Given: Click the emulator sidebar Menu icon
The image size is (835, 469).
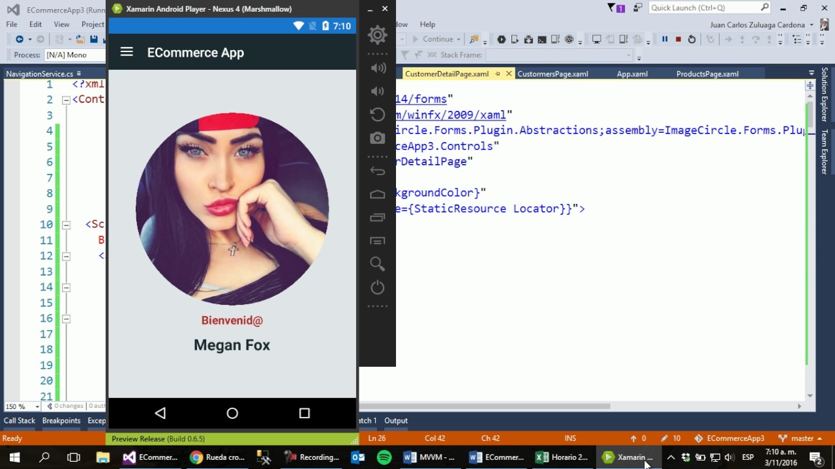Looking at the screenshot, I should 377,241.
